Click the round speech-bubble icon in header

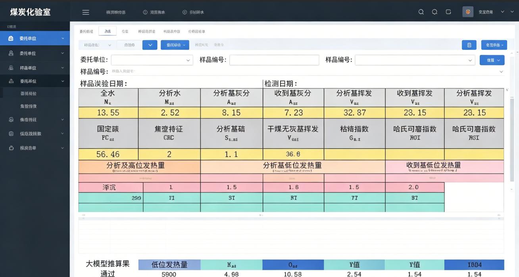[434, 12]
